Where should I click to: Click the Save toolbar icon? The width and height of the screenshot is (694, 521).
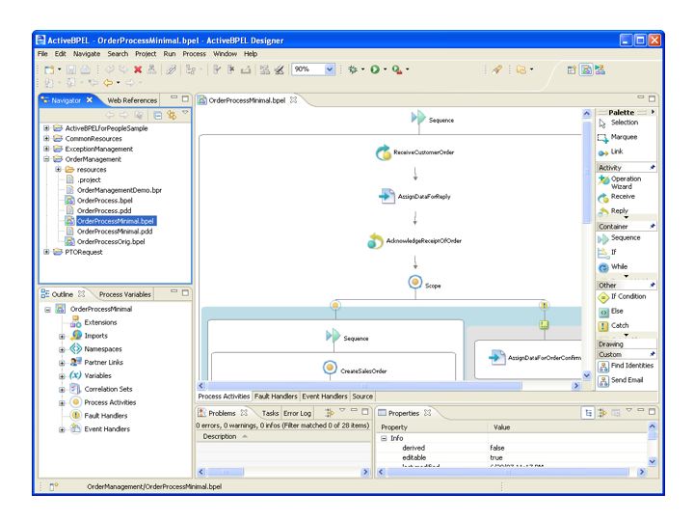[71, 69]
